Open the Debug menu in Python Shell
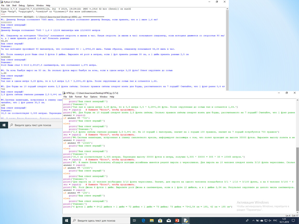This screenshot has width=299, height=224. point(22,5)
